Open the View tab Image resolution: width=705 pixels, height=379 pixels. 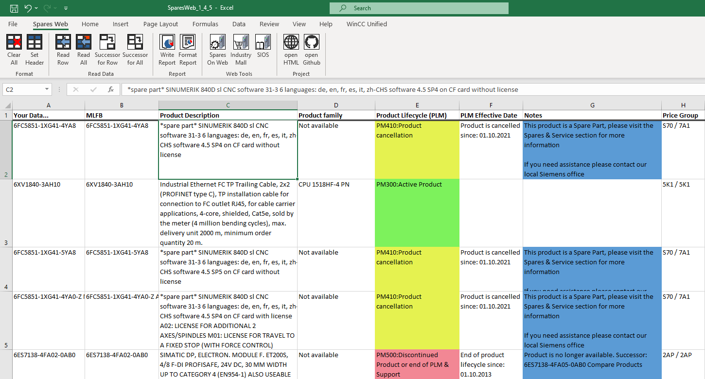coord(299,24)
